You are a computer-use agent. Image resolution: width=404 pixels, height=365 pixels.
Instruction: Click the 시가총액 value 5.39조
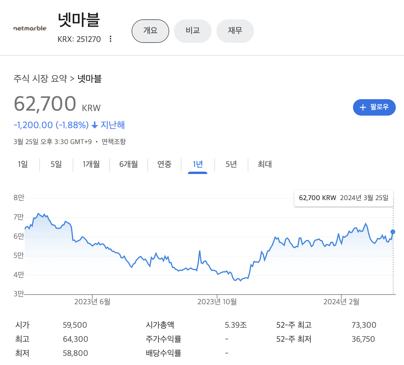pyautogui.click(x=236, y=325)
